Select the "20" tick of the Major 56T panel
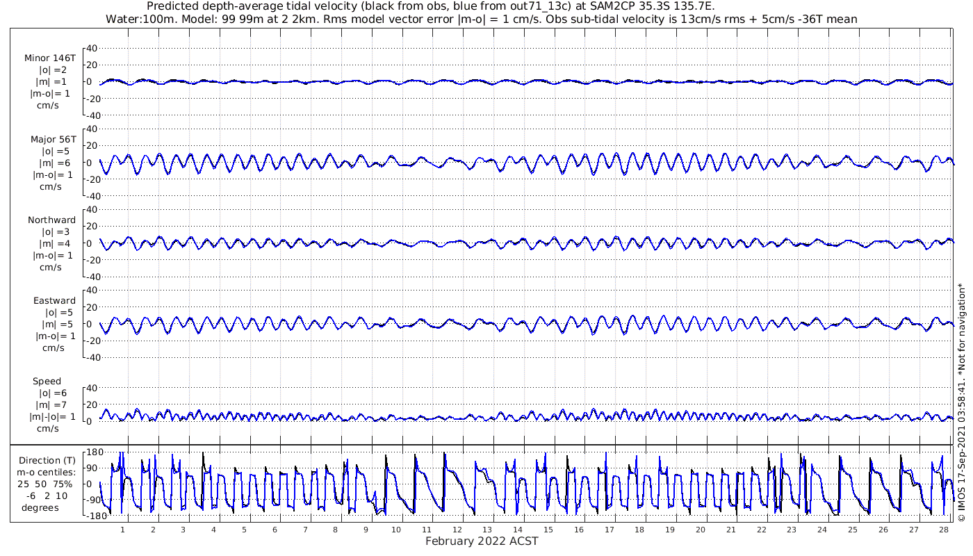This screenshot has height=556, width=973. pos(92,146)
